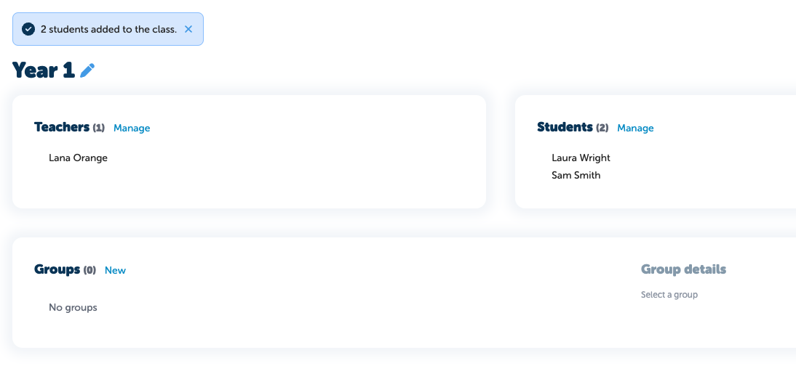Click the Groups section heading
Viewport: 796px width, 387px height.
click(x=57, y=269)
